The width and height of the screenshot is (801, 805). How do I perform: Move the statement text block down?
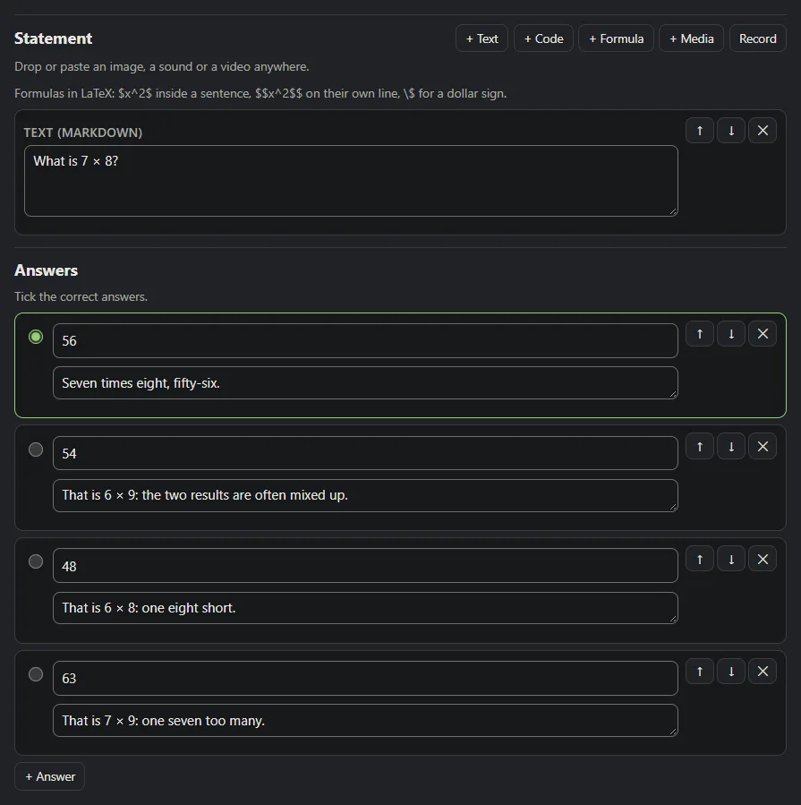(731, 131)
